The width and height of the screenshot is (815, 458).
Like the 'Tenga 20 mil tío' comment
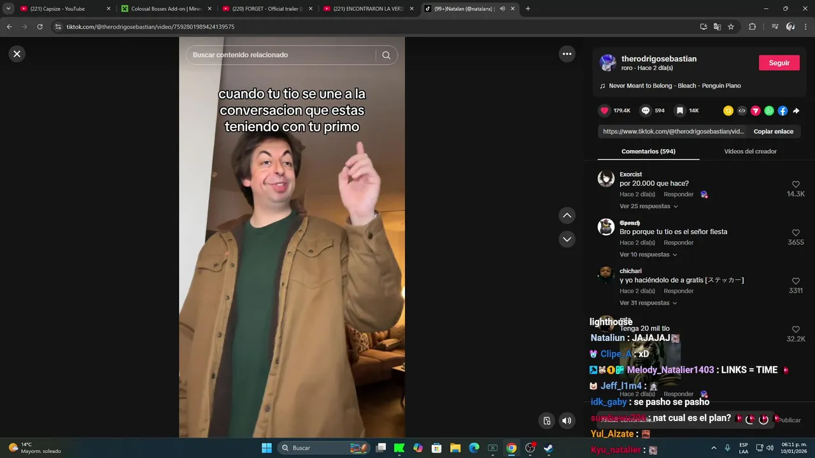(796, 330)
